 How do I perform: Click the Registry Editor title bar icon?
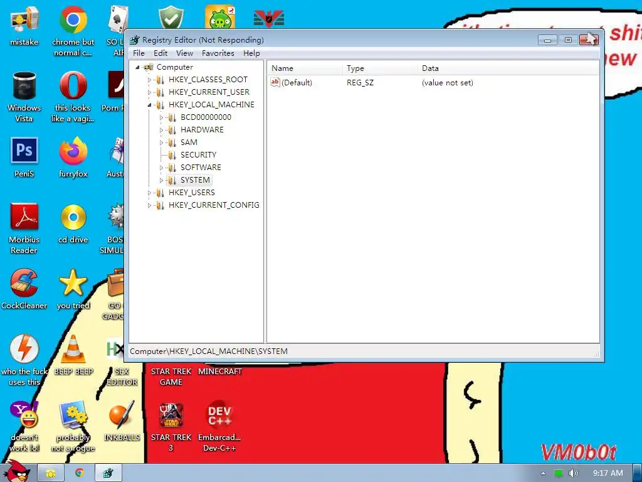135,40
